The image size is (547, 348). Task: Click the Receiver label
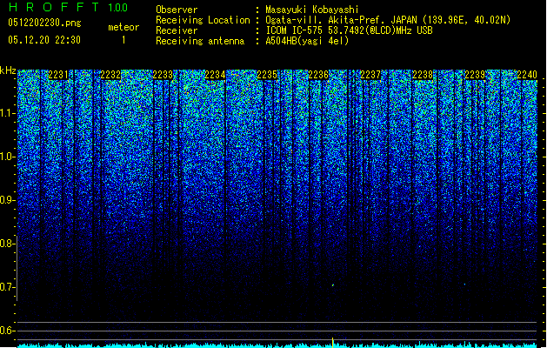coord(177,30)
